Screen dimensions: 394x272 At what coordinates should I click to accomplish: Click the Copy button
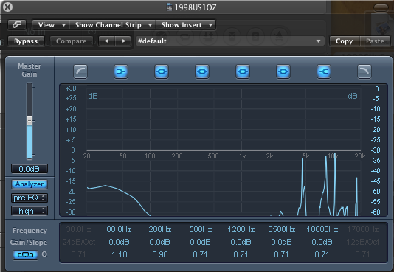click(x=345, y=41)
